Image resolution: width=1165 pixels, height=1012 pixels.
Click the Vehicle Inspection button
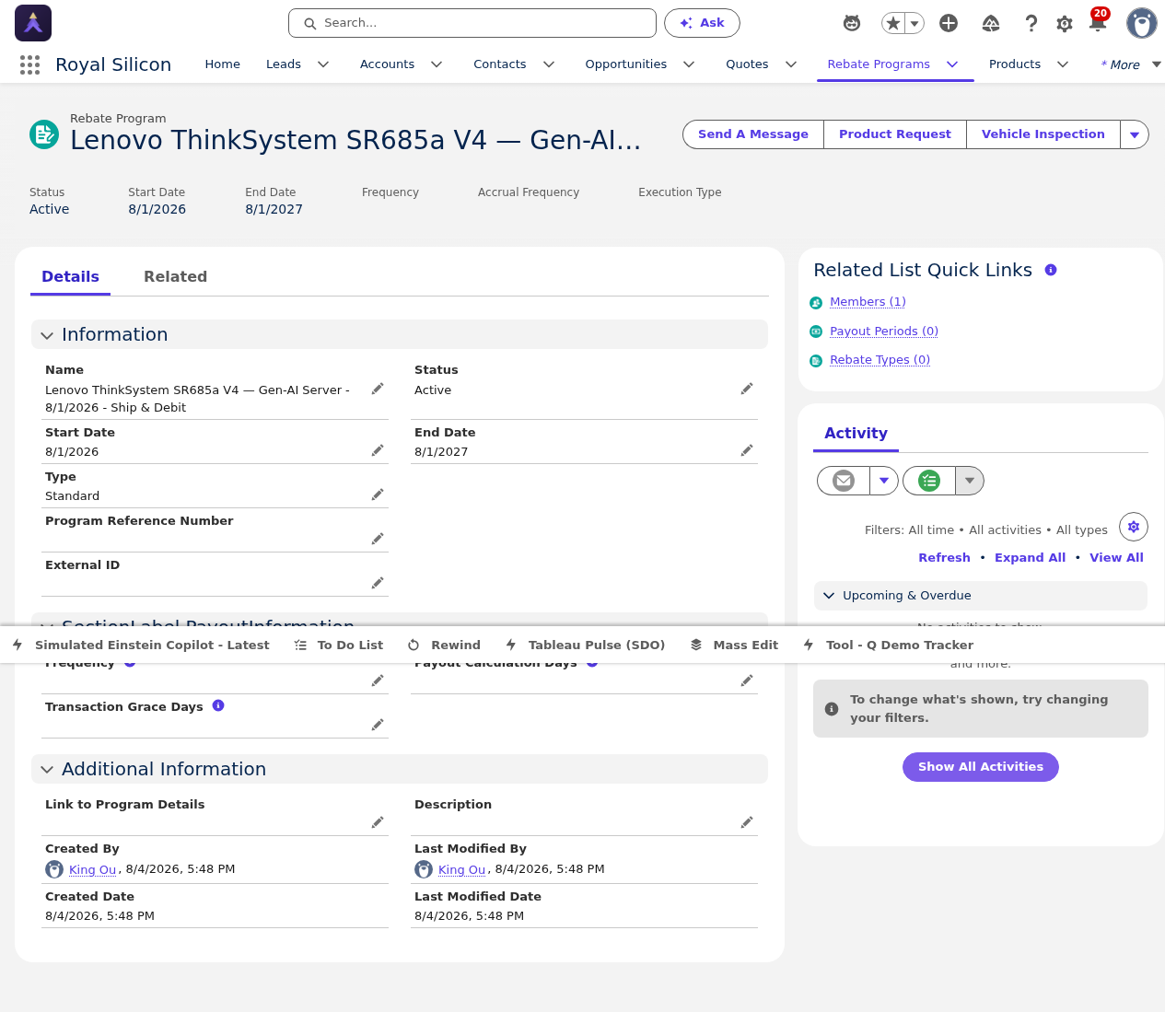coord(1043,134)
